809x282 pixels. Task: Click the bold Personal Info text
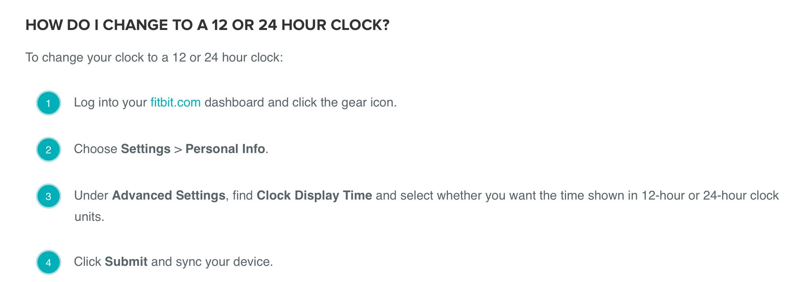225,149
